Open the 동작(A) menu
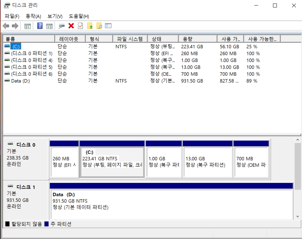This screenshot has height=239, width=302. click(34, 16)
